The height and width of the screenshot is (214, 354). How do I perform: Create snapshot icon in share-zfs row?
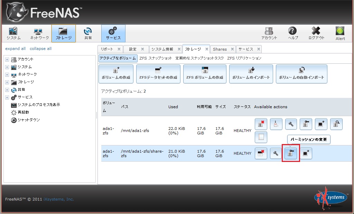(x=306, y=153)
